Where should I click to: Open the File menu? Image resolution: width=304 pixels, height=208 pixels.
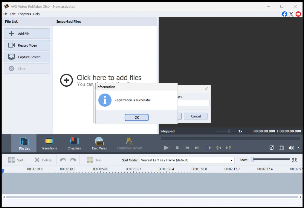(5, 14)
